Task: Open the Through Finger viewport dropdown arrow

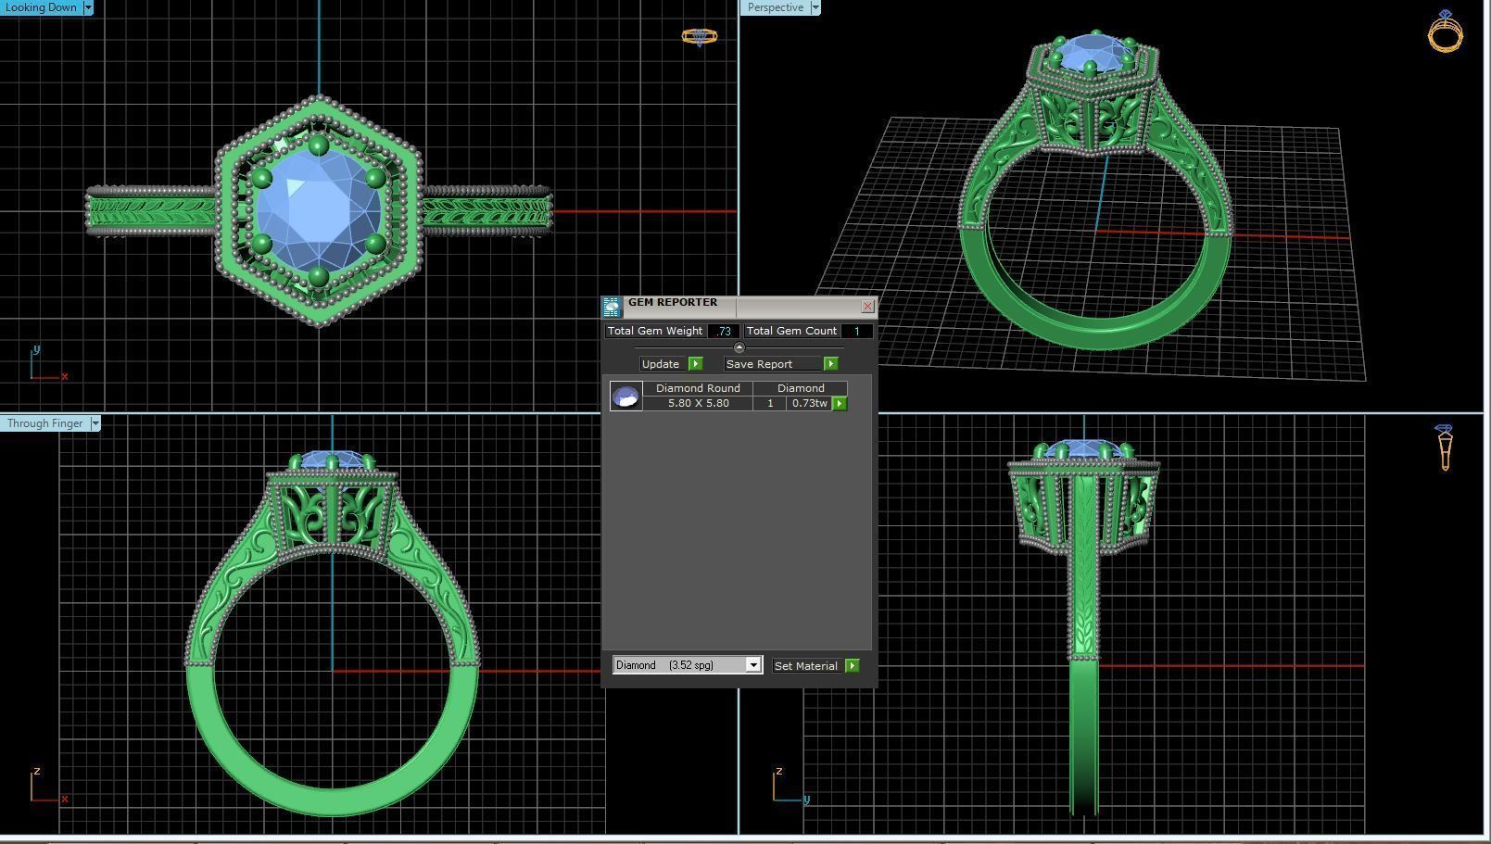Action: [x=95, y=423]
